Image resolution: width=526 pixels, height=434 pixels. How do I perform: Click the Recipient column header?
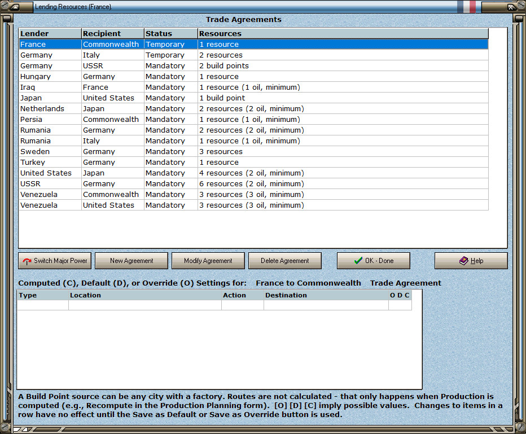[113, 33]
